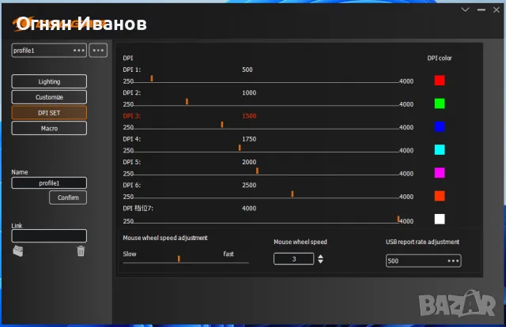Expand the USB report rate dropdown

tap(423, 261)
